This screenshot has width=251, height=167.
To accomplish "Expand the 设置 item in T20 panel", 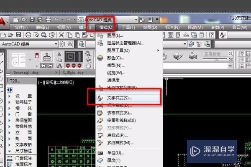I will (x=9, y=96).
